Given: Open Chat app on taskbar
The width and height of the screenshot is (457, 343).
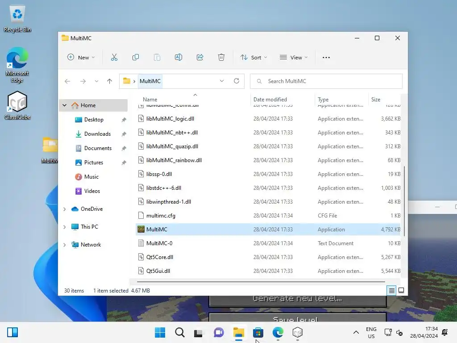Looking at the screenshot, I should (219, 332).
